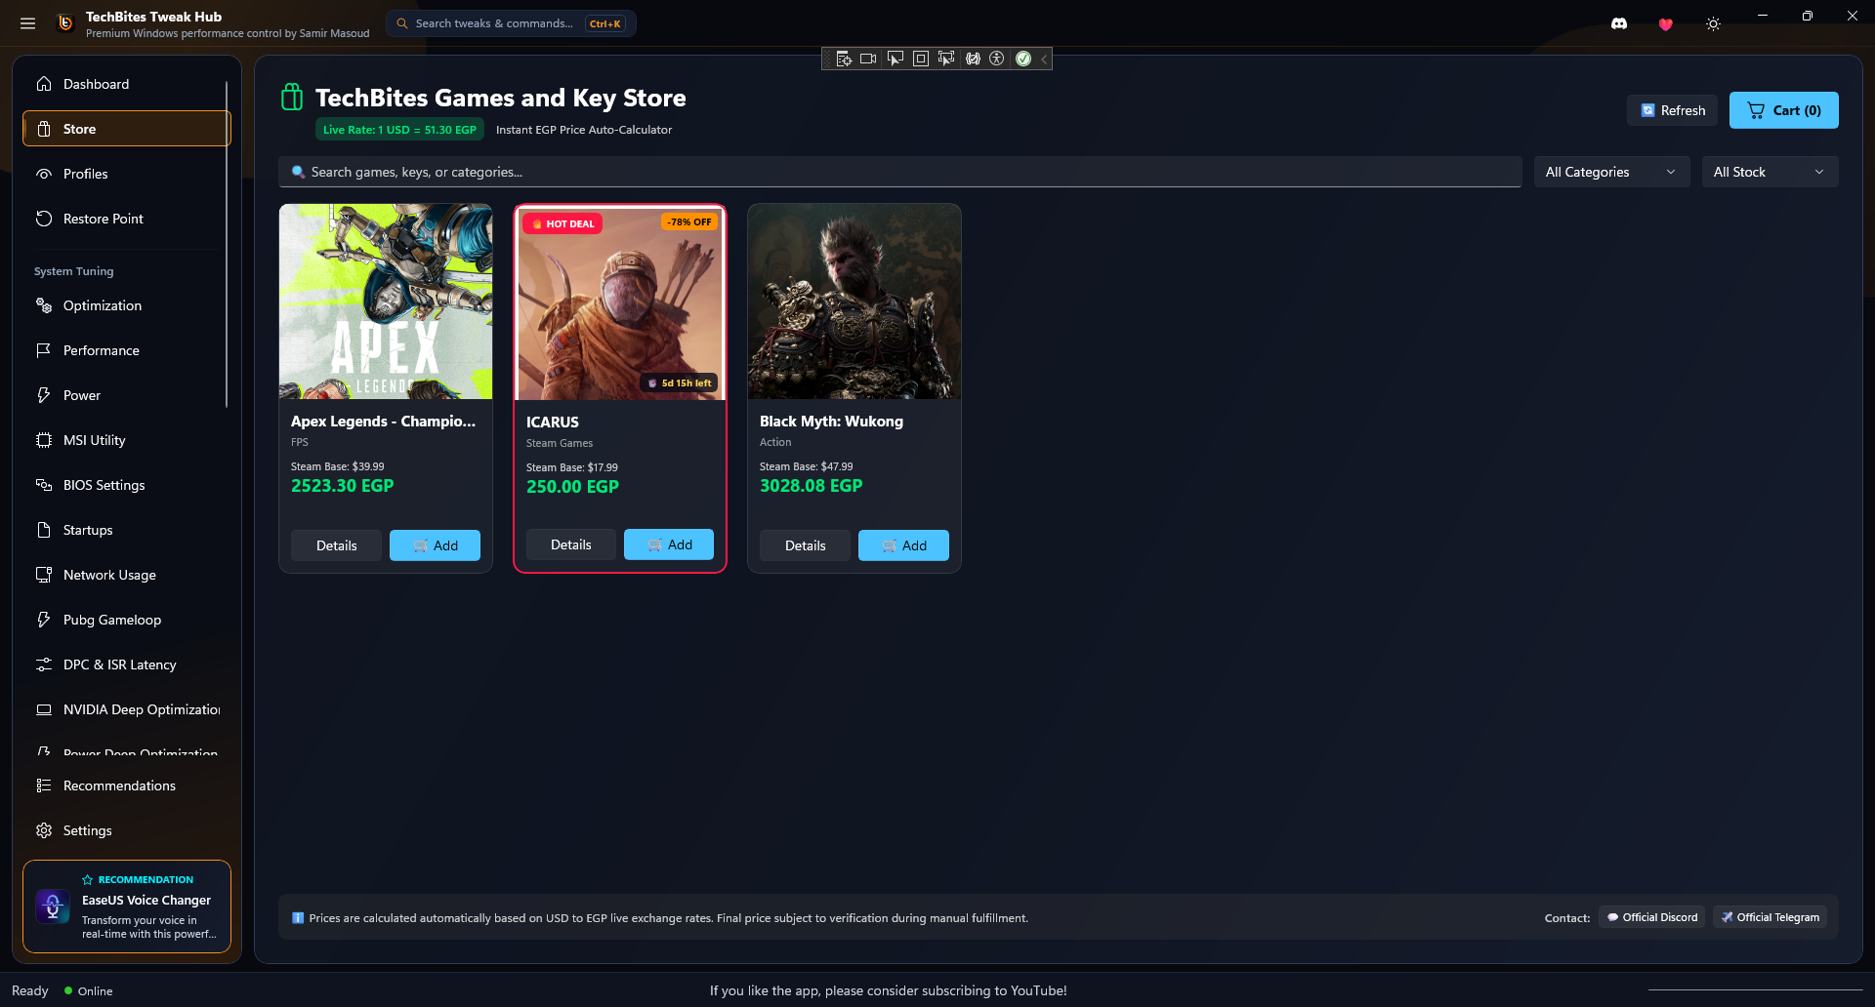Click the accessibility scan person icon

(997, 59)
